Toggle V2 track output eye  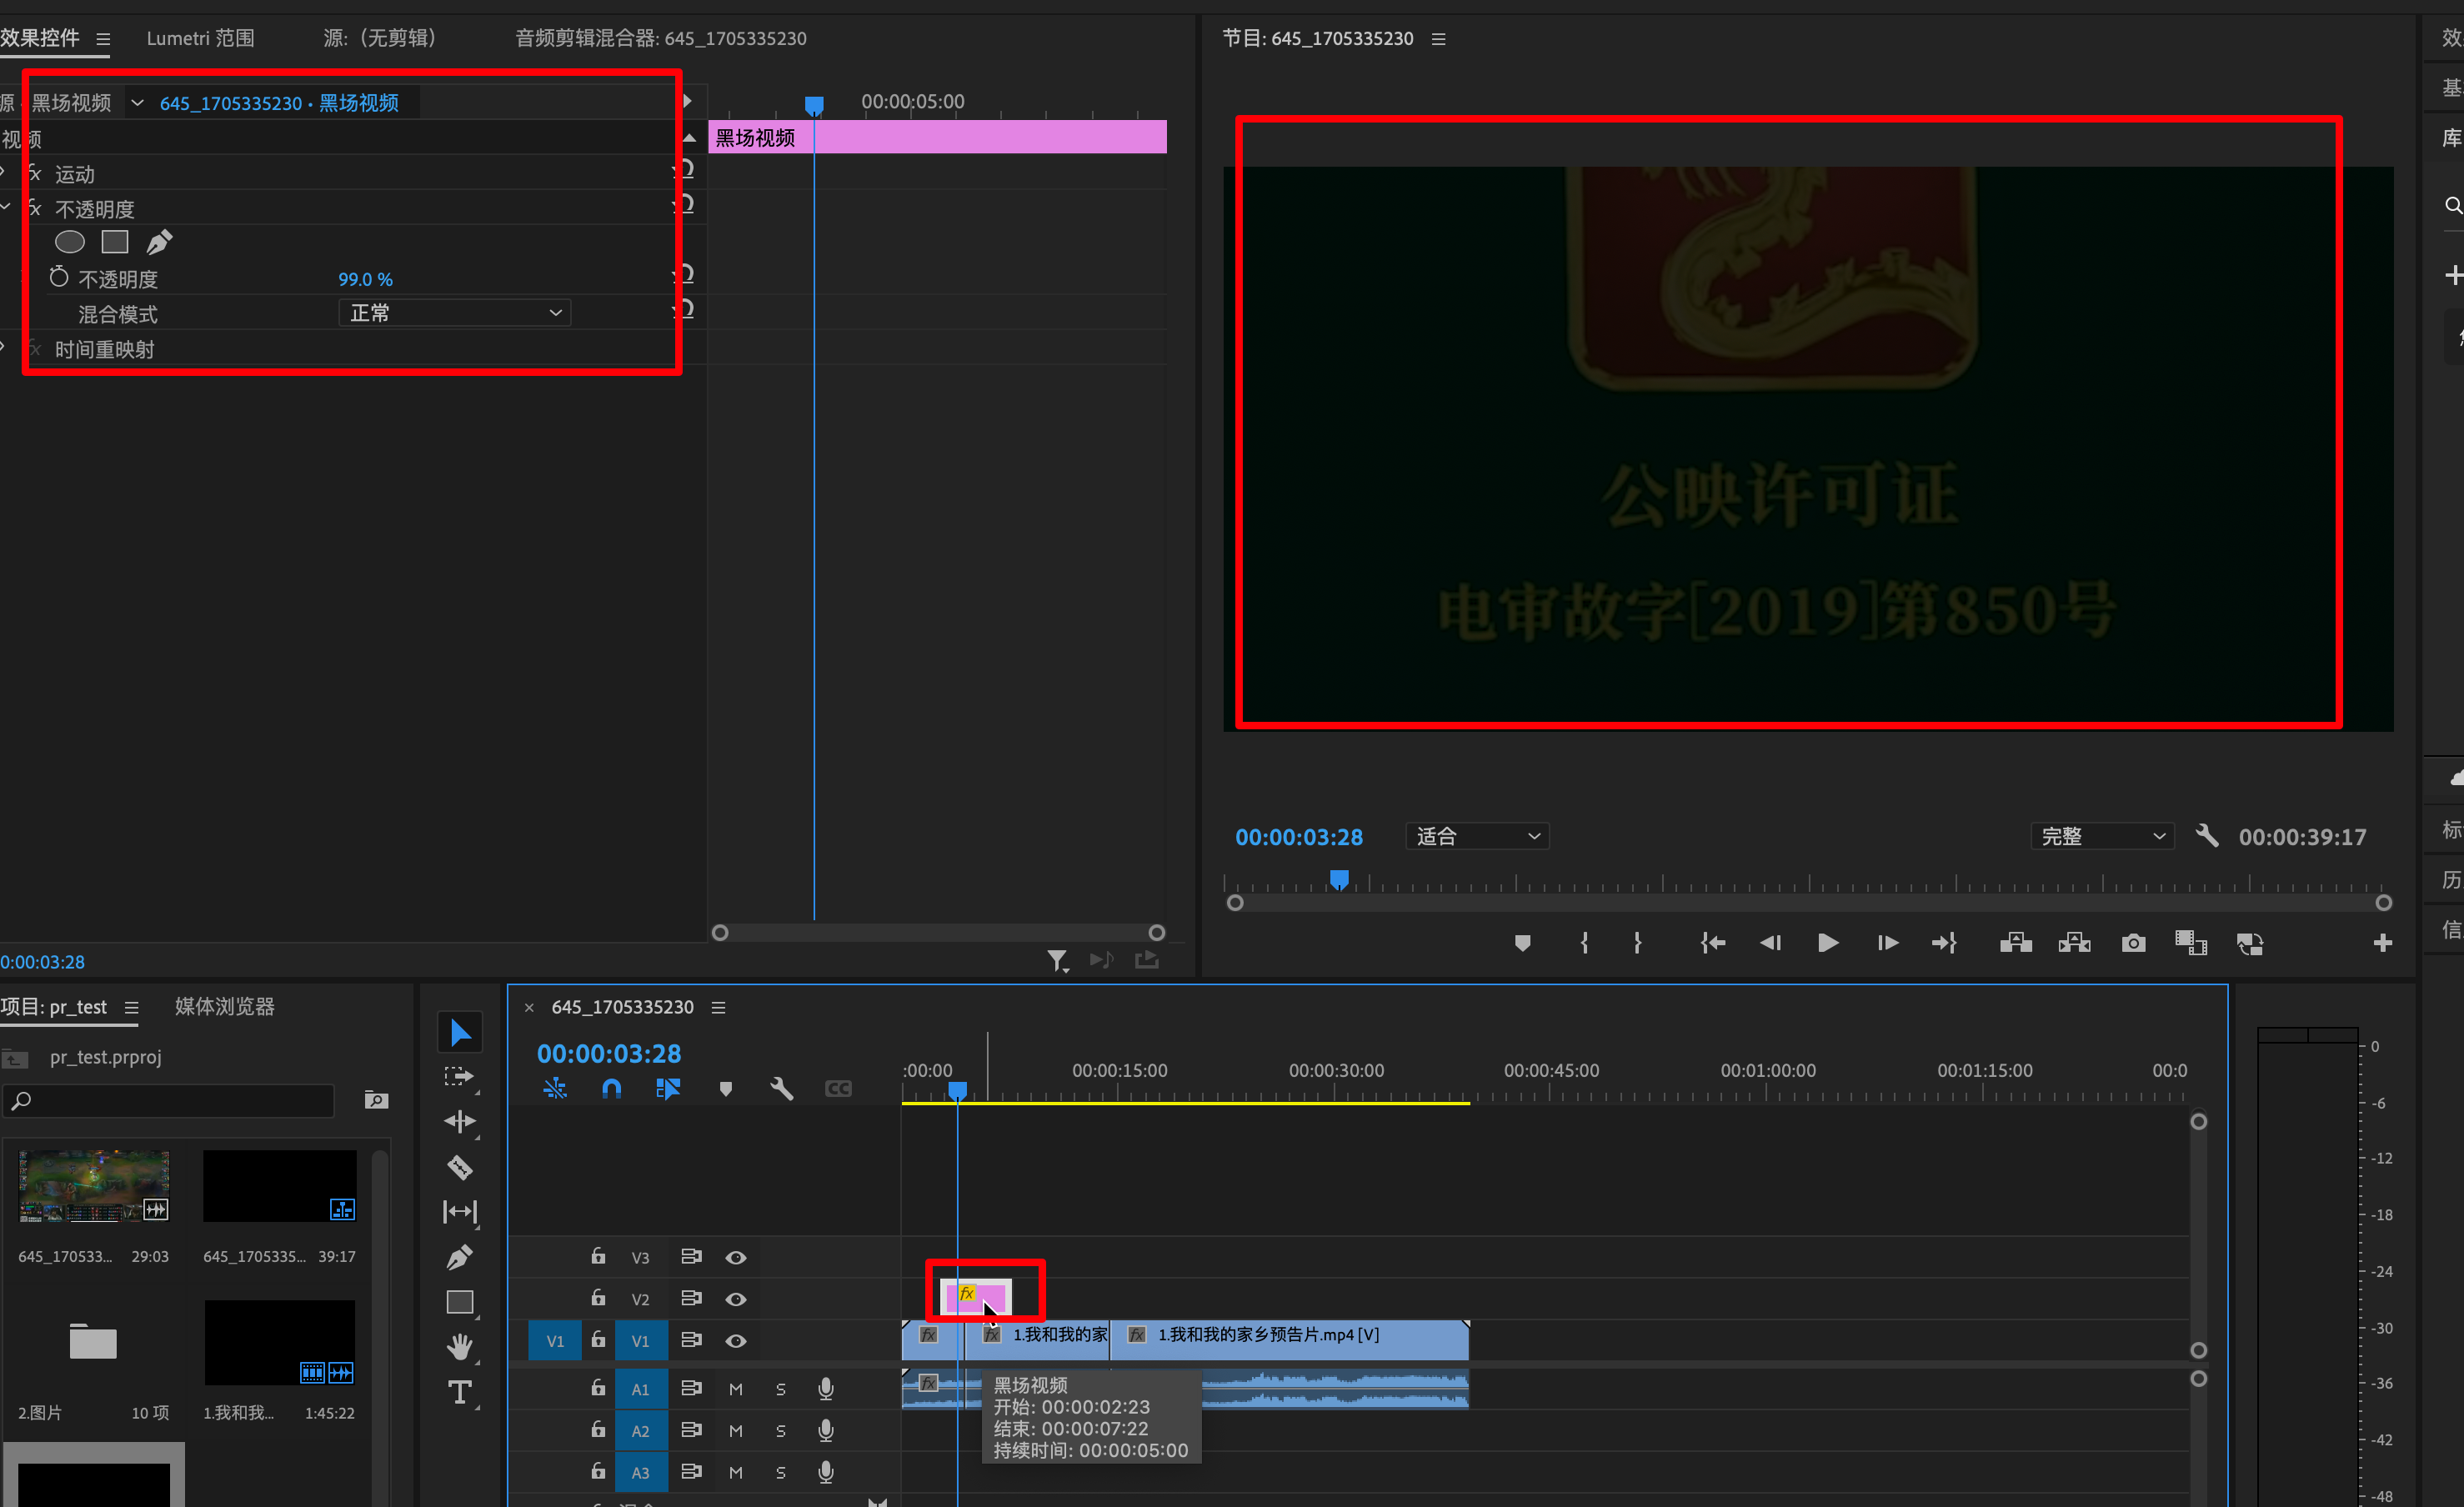click(x=736, y=1299)
